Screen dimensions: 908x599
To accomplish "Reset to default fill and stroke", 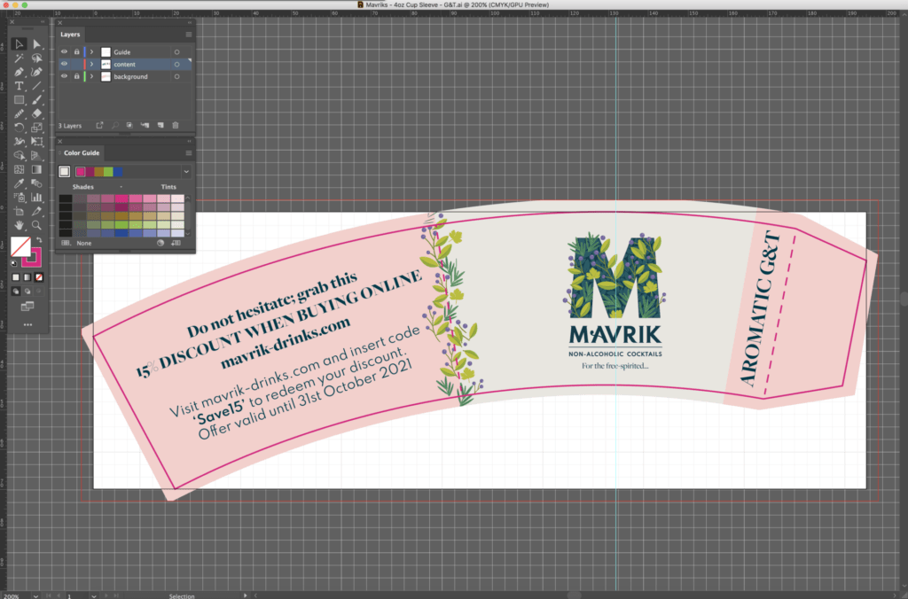I will point(14,263).
